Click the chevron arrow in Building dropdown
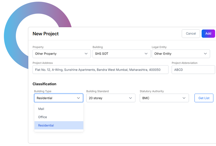216x146 pixels. (146, 54)
